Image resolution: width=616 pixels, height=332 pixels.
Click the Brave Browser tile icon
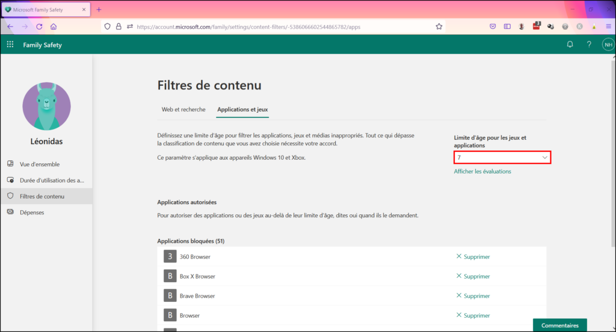pos(170,295)
